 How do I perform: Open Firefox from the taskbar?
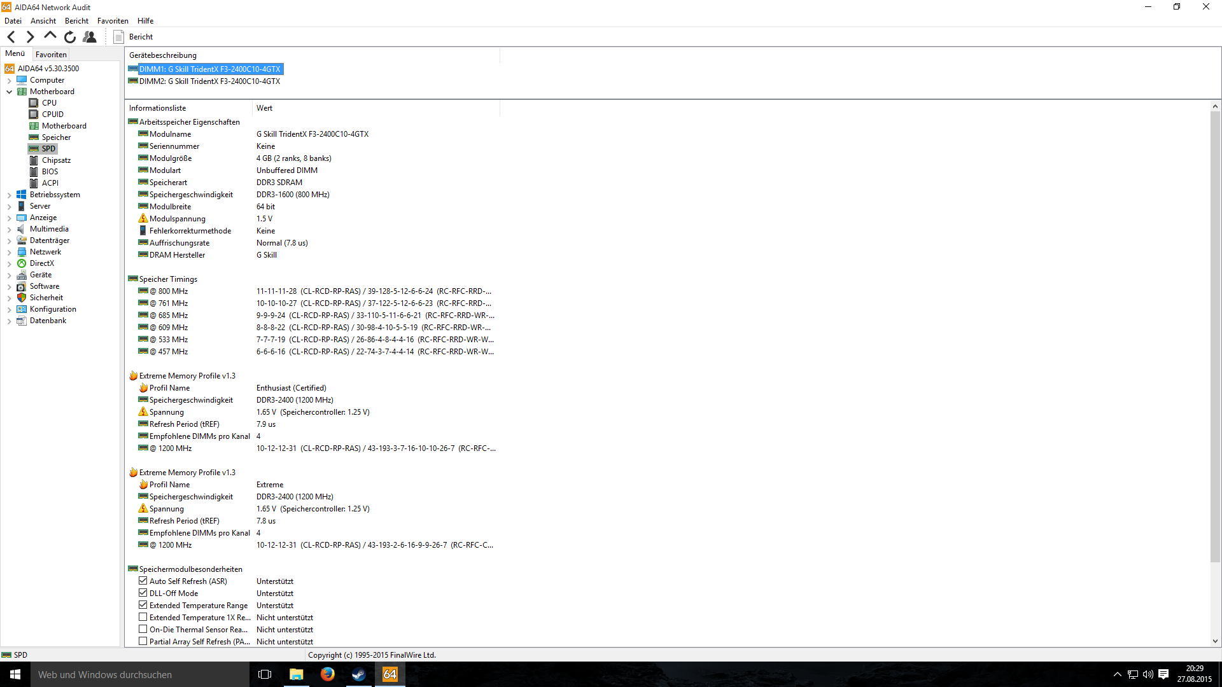click(x=328, y=674)
